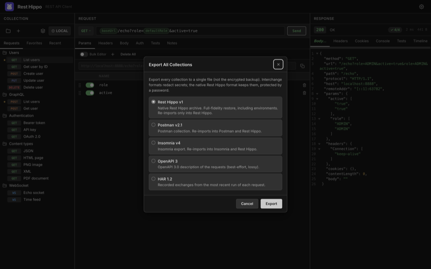Click the 4/4 tests passed badge
Image resolution: width=431 pixels, height=269 pixels.
tap(395, 30)
